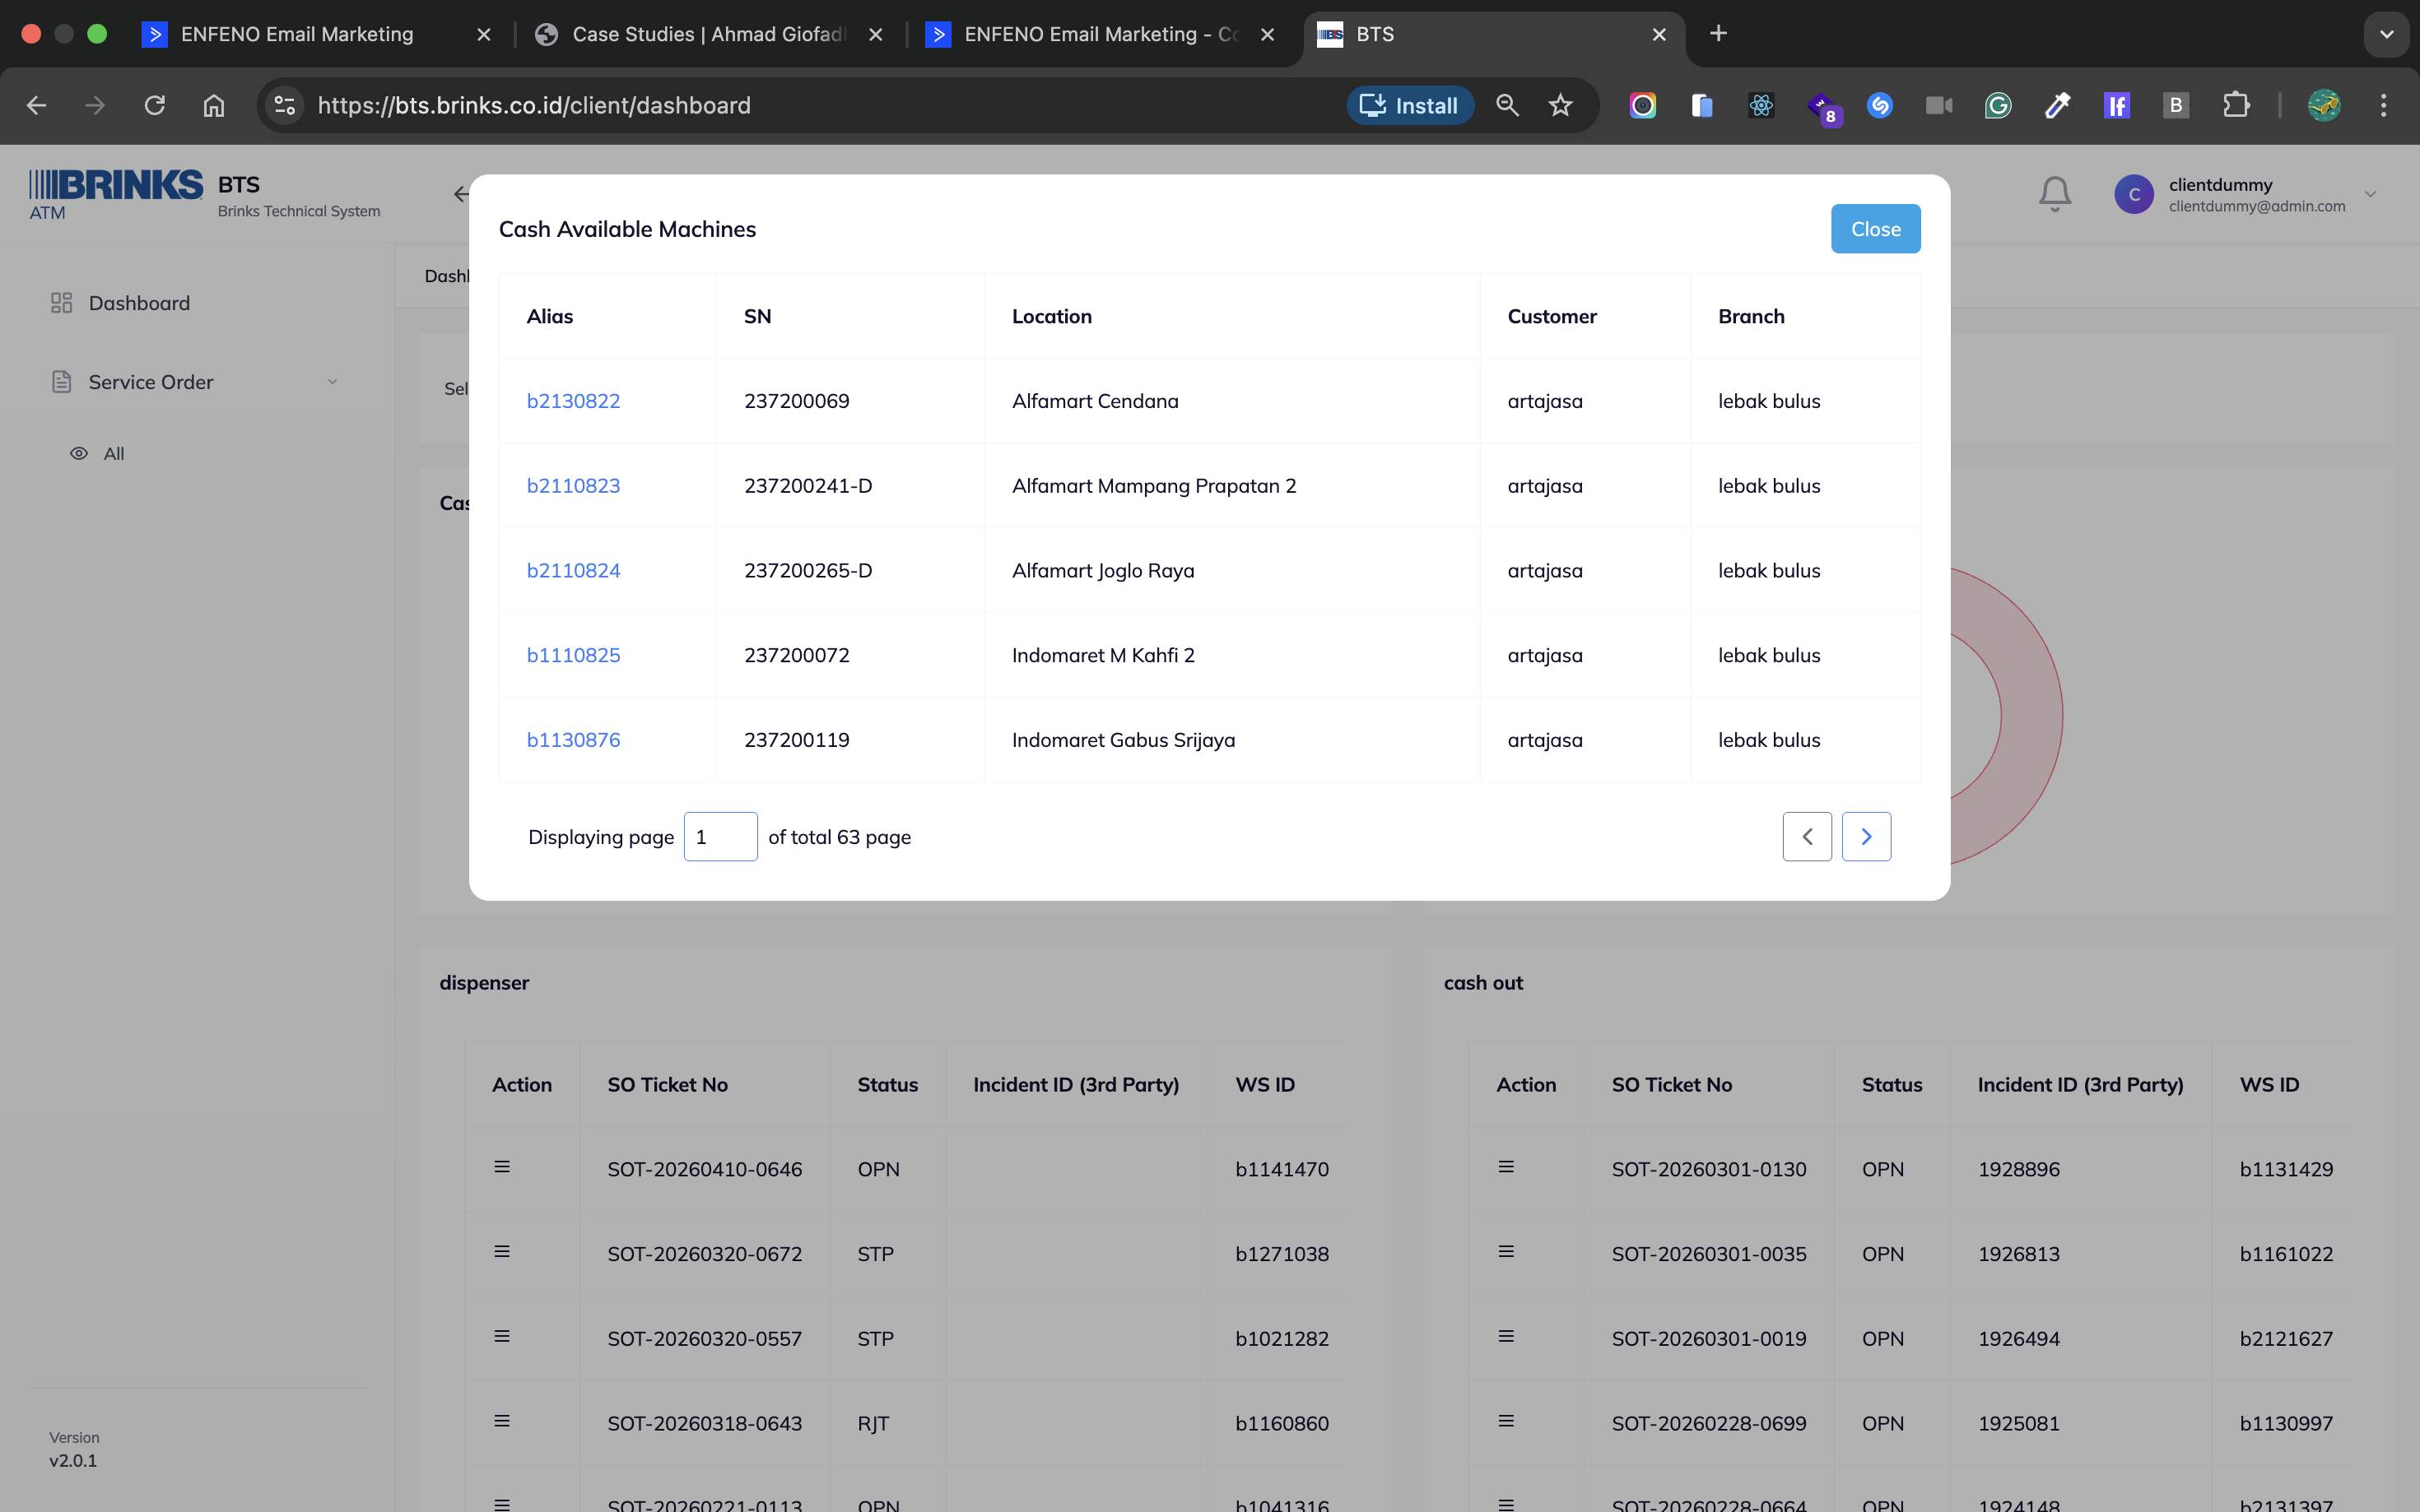The image size is (2420, 1512).
Task: Open tab search dropdown arrow
Action: 2386,34
